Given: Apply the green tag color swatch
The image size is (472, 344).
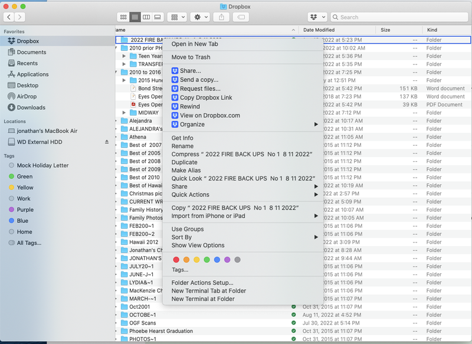Looking at the screenshot, I should click(x=206, y=259).
